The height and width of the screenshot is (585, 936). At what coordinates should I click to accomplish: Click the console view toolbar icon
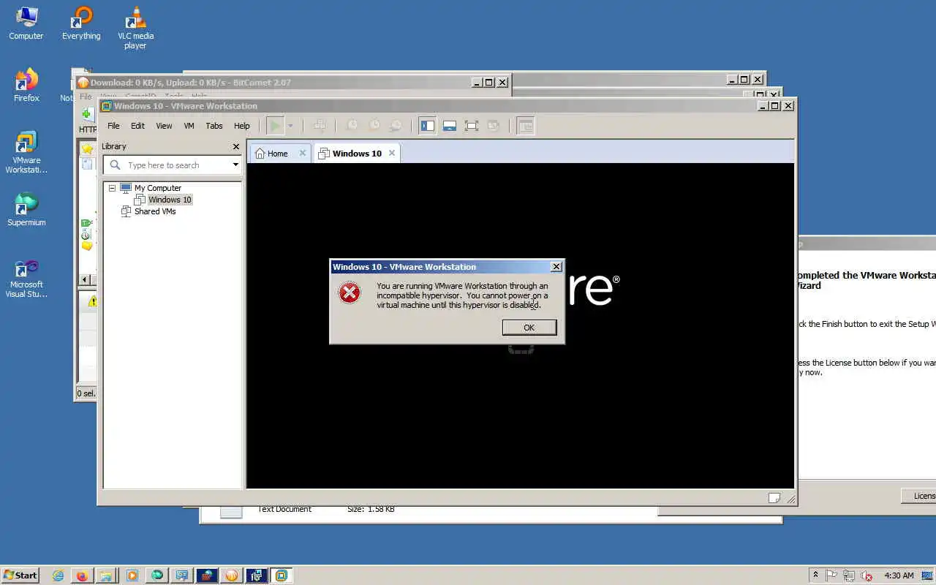526,126
